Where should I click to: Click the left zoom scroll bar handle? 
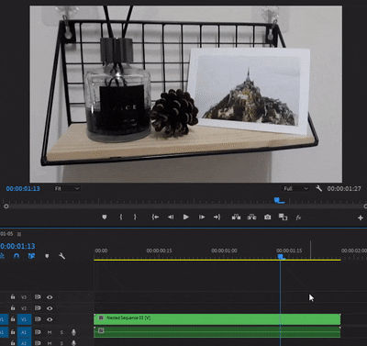click(6, 206)
